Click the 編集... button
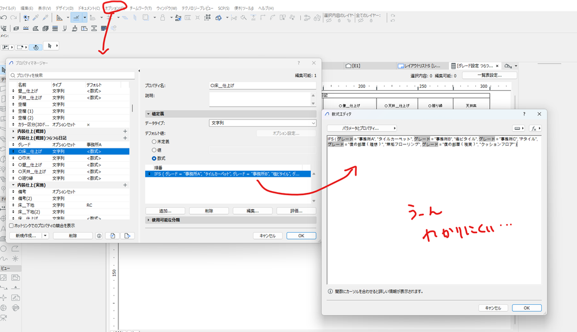 tap(252, 211)
